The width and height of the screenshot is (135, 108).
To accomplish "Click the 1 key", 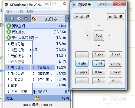I will click(x=82, y=55).
